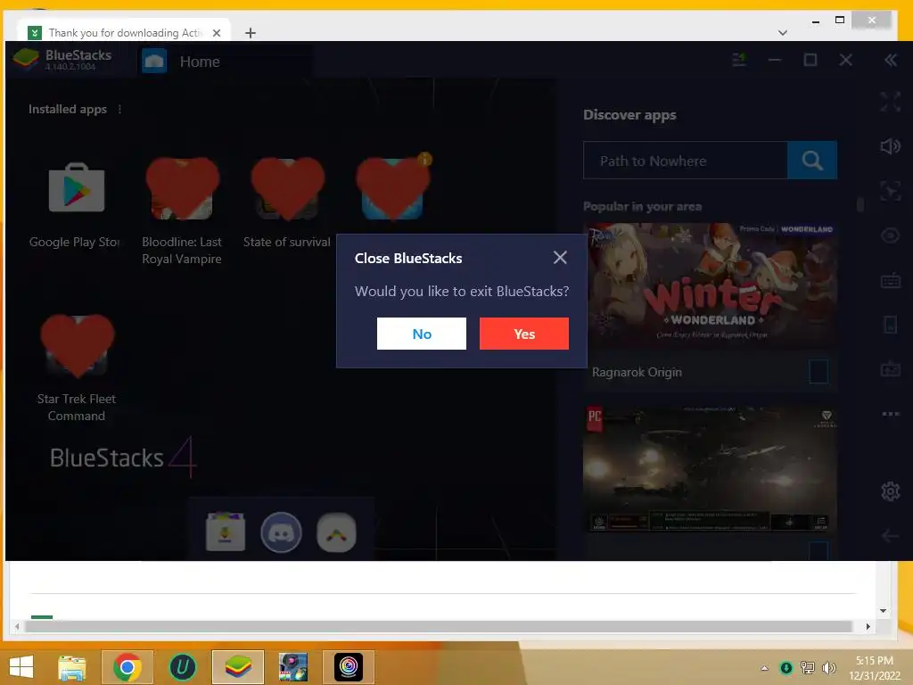Open the Windows Start button
Viewport: 913px width, 685px height.
coord(21,667)
